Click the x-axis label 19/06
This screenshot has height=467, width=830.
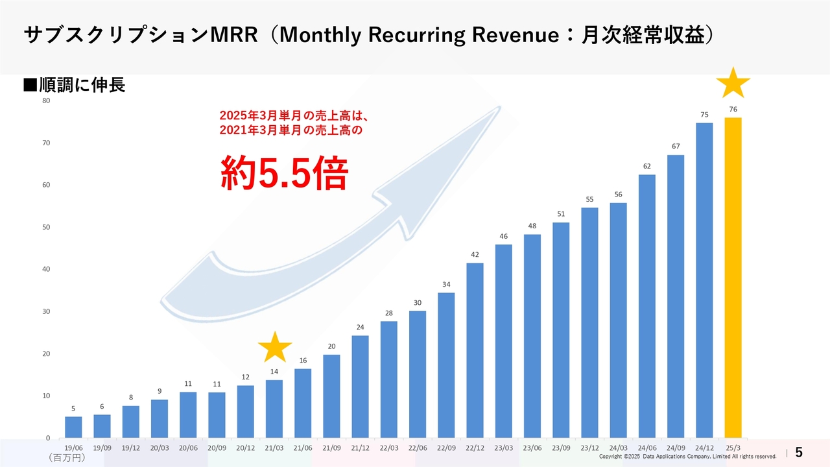click(x=73, y=447)
